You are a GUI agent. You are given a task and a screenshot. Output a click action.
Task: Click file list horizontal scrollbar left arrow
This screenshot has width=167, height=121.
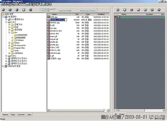(x=48, y=110)
